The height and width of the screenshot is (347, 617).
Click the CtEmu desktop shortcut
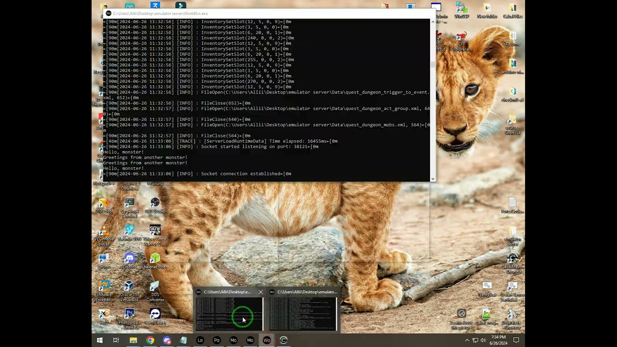point(104,261)
